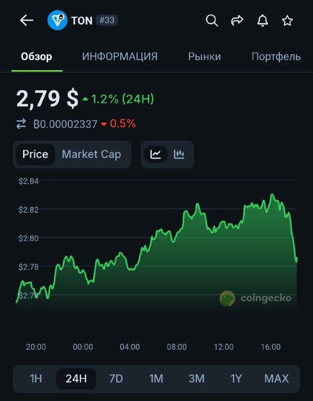Switch to the Рынки tab
The width and height of the screenshot is (313, 401).
204,57
